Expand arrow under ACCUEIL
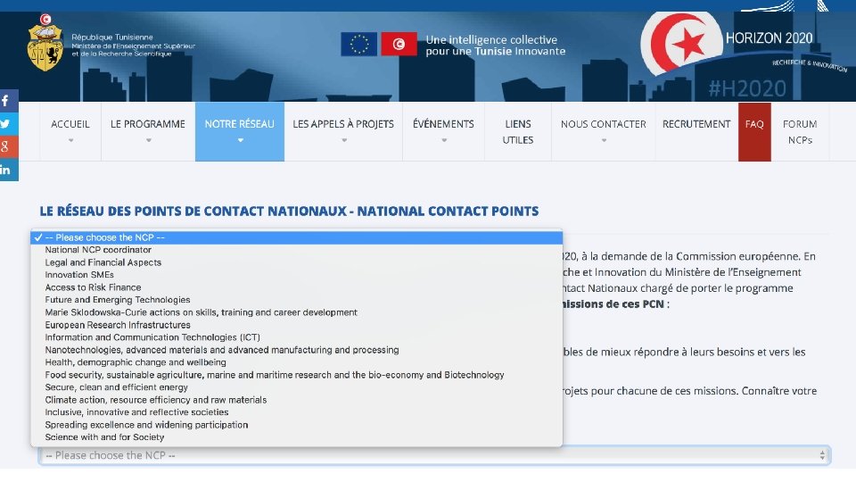 click(70, 140)
